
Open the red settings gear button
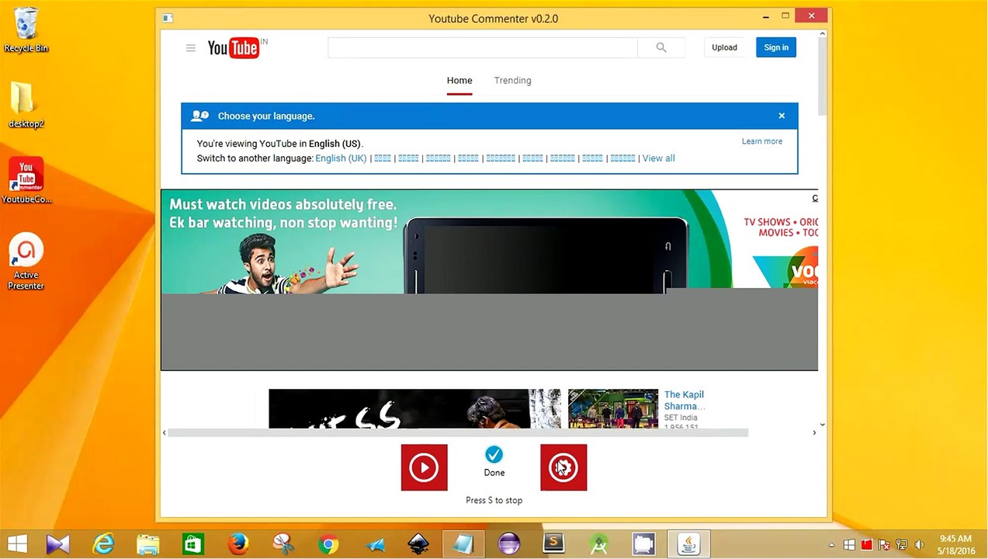tap(563, 467)
